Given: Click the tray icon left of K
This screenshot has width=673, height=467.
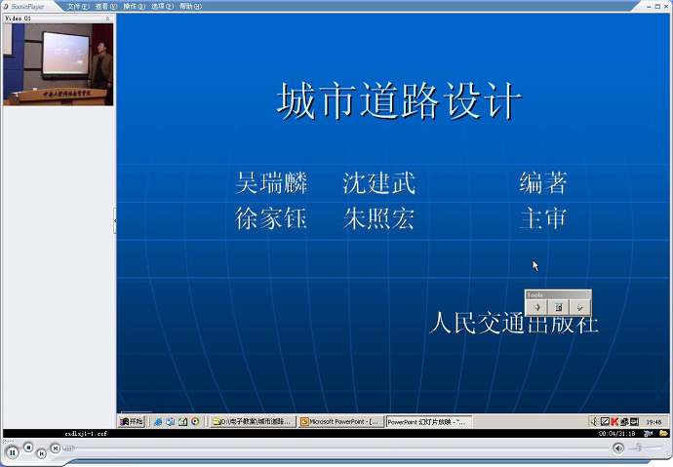Looking at the screenshot, I should (x=605, y=421).
